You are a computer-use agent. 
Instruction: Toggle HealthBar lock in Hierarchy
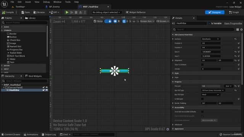pyautogui.click(x=43, y=90)
